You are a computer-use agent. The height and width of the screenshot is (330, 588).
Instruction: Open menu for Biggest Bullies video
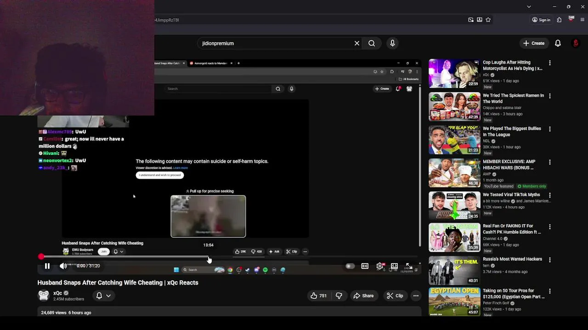pos(550,129)
